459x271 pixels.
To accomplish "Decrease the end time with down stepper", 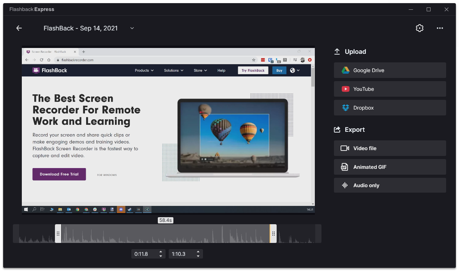I will click(198, 256).
